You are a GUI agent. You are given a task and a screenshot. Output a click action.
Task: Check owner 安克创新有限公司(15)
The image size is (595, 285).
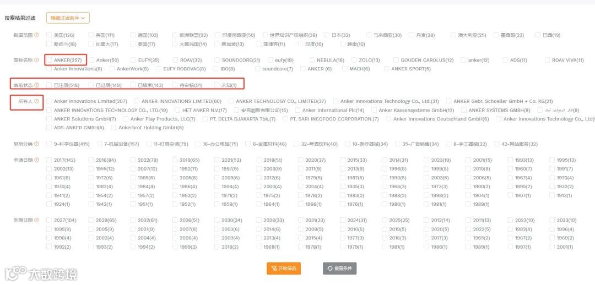236,110
